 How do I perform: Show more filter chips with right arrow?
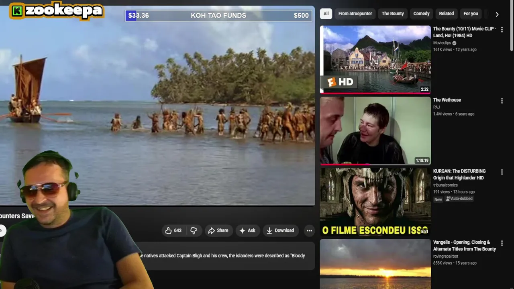click(497, 14)
